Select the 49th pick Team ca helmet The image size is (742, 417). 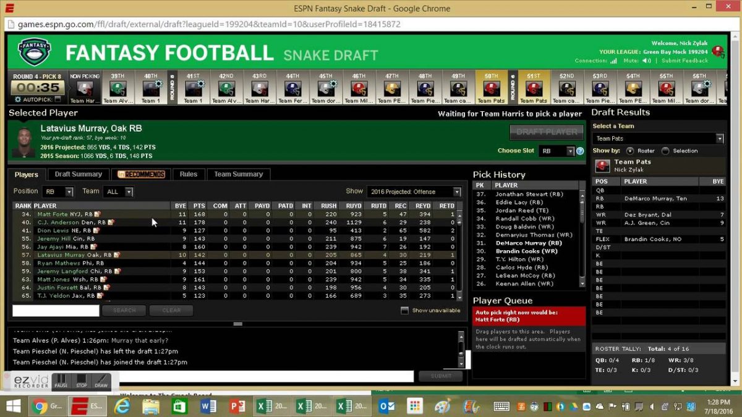458,88
